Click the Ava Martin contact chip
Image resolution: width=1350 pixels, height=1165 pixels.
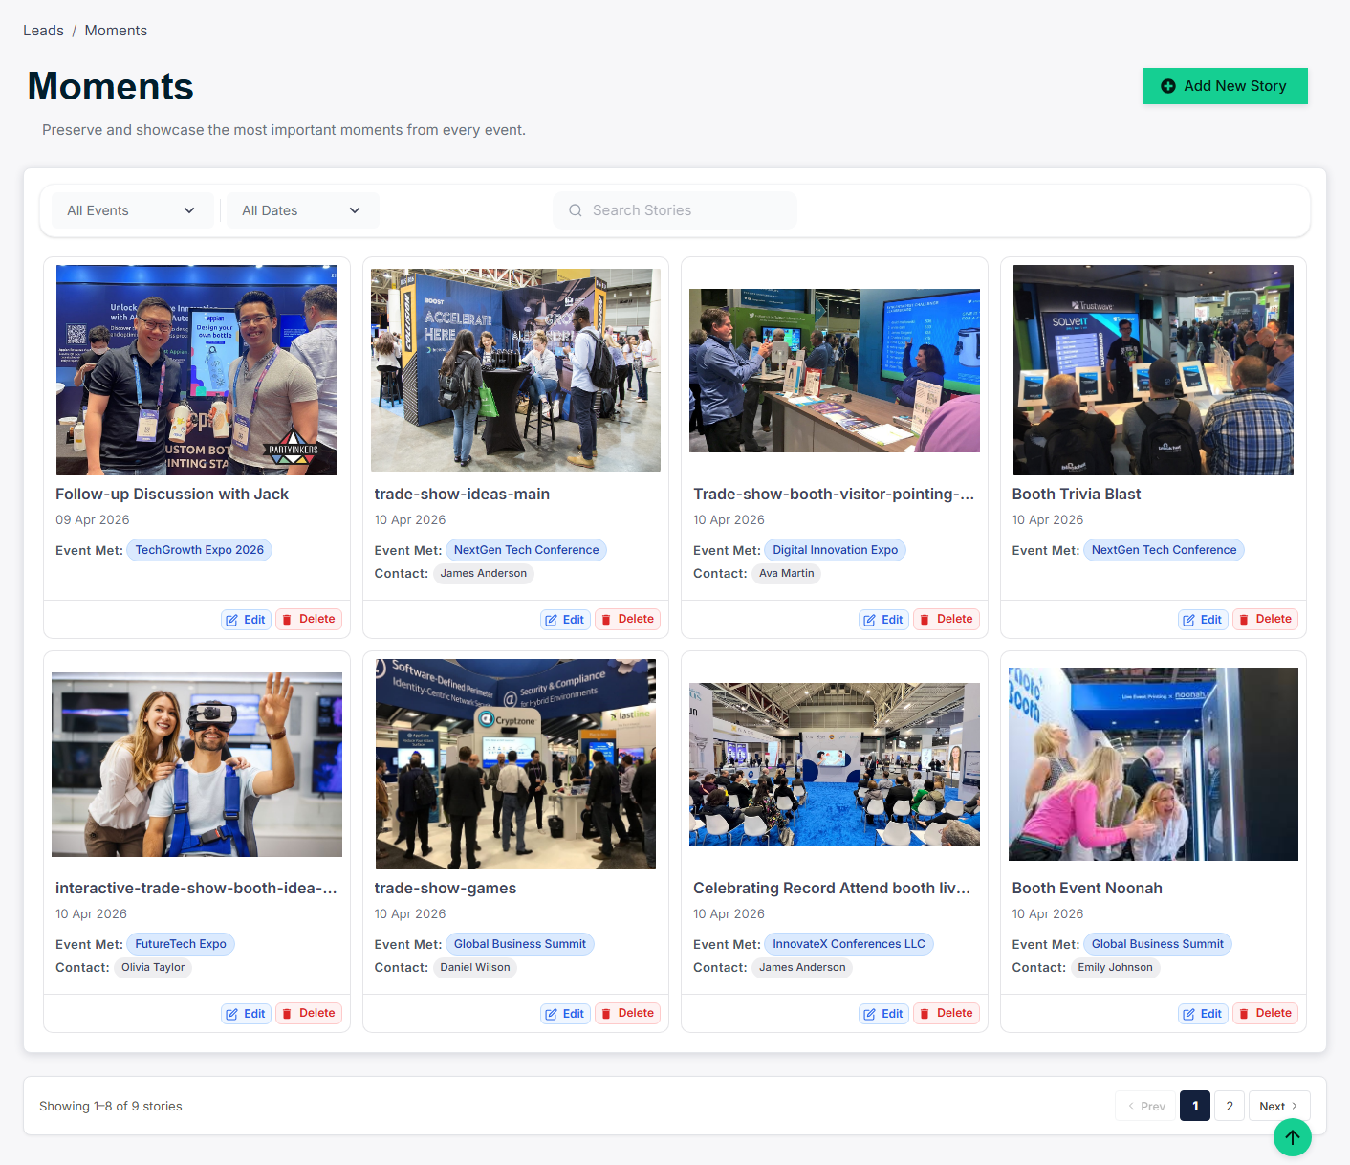[787, 574]
